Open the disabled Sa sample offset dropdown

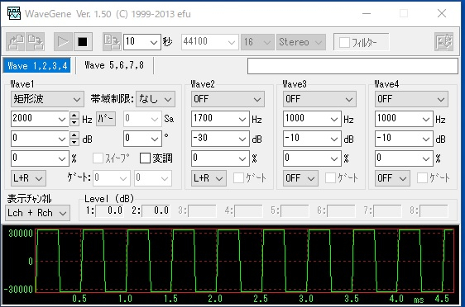pos(155,119)
